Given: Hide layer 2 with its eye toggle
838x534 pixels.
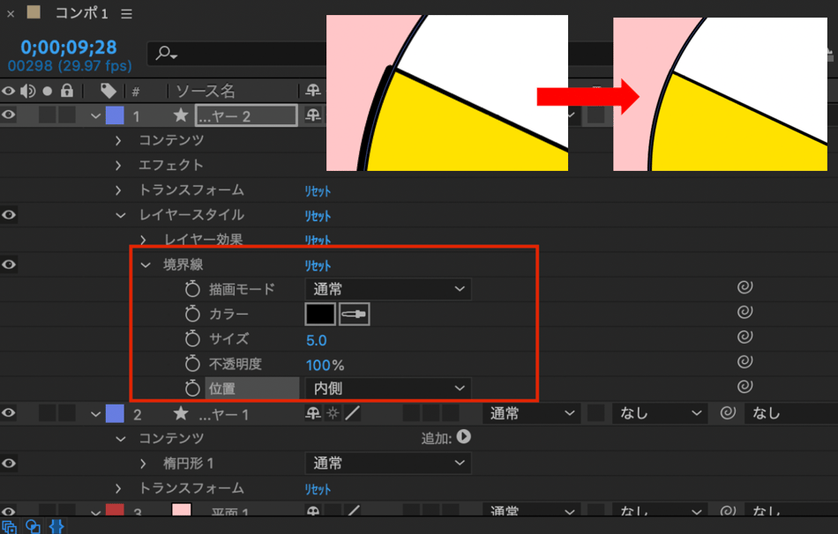Looking at the screenshot, I should pyautogui.click(x=9, y=413).
